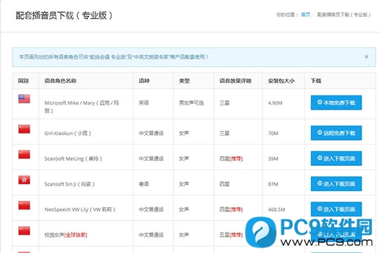
Task: Close the blue notice banner
Action: (366, 57)
